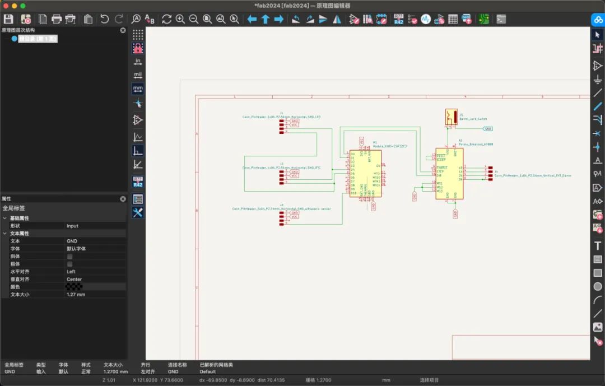The image size is (605, 386).
Task: Select the arrow selection tool
Action: coord(597,35)
